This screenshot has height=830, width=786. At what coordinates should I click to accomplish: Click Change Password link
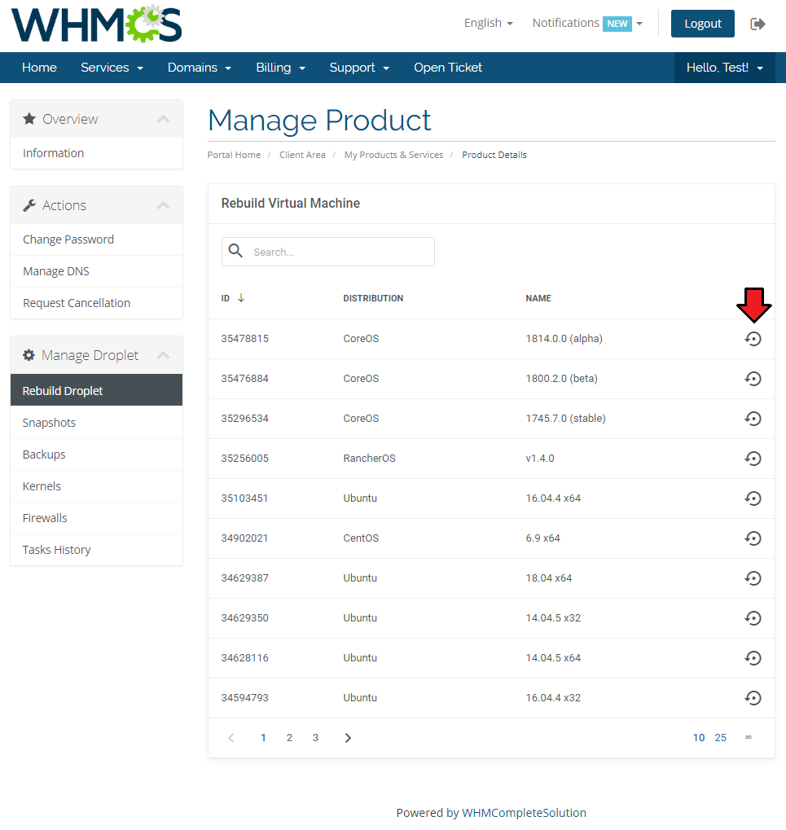(96, 239)
